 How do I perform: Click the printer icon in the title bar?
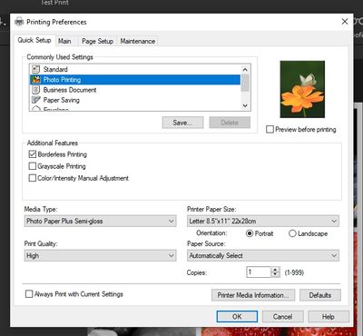click(19, 22)
